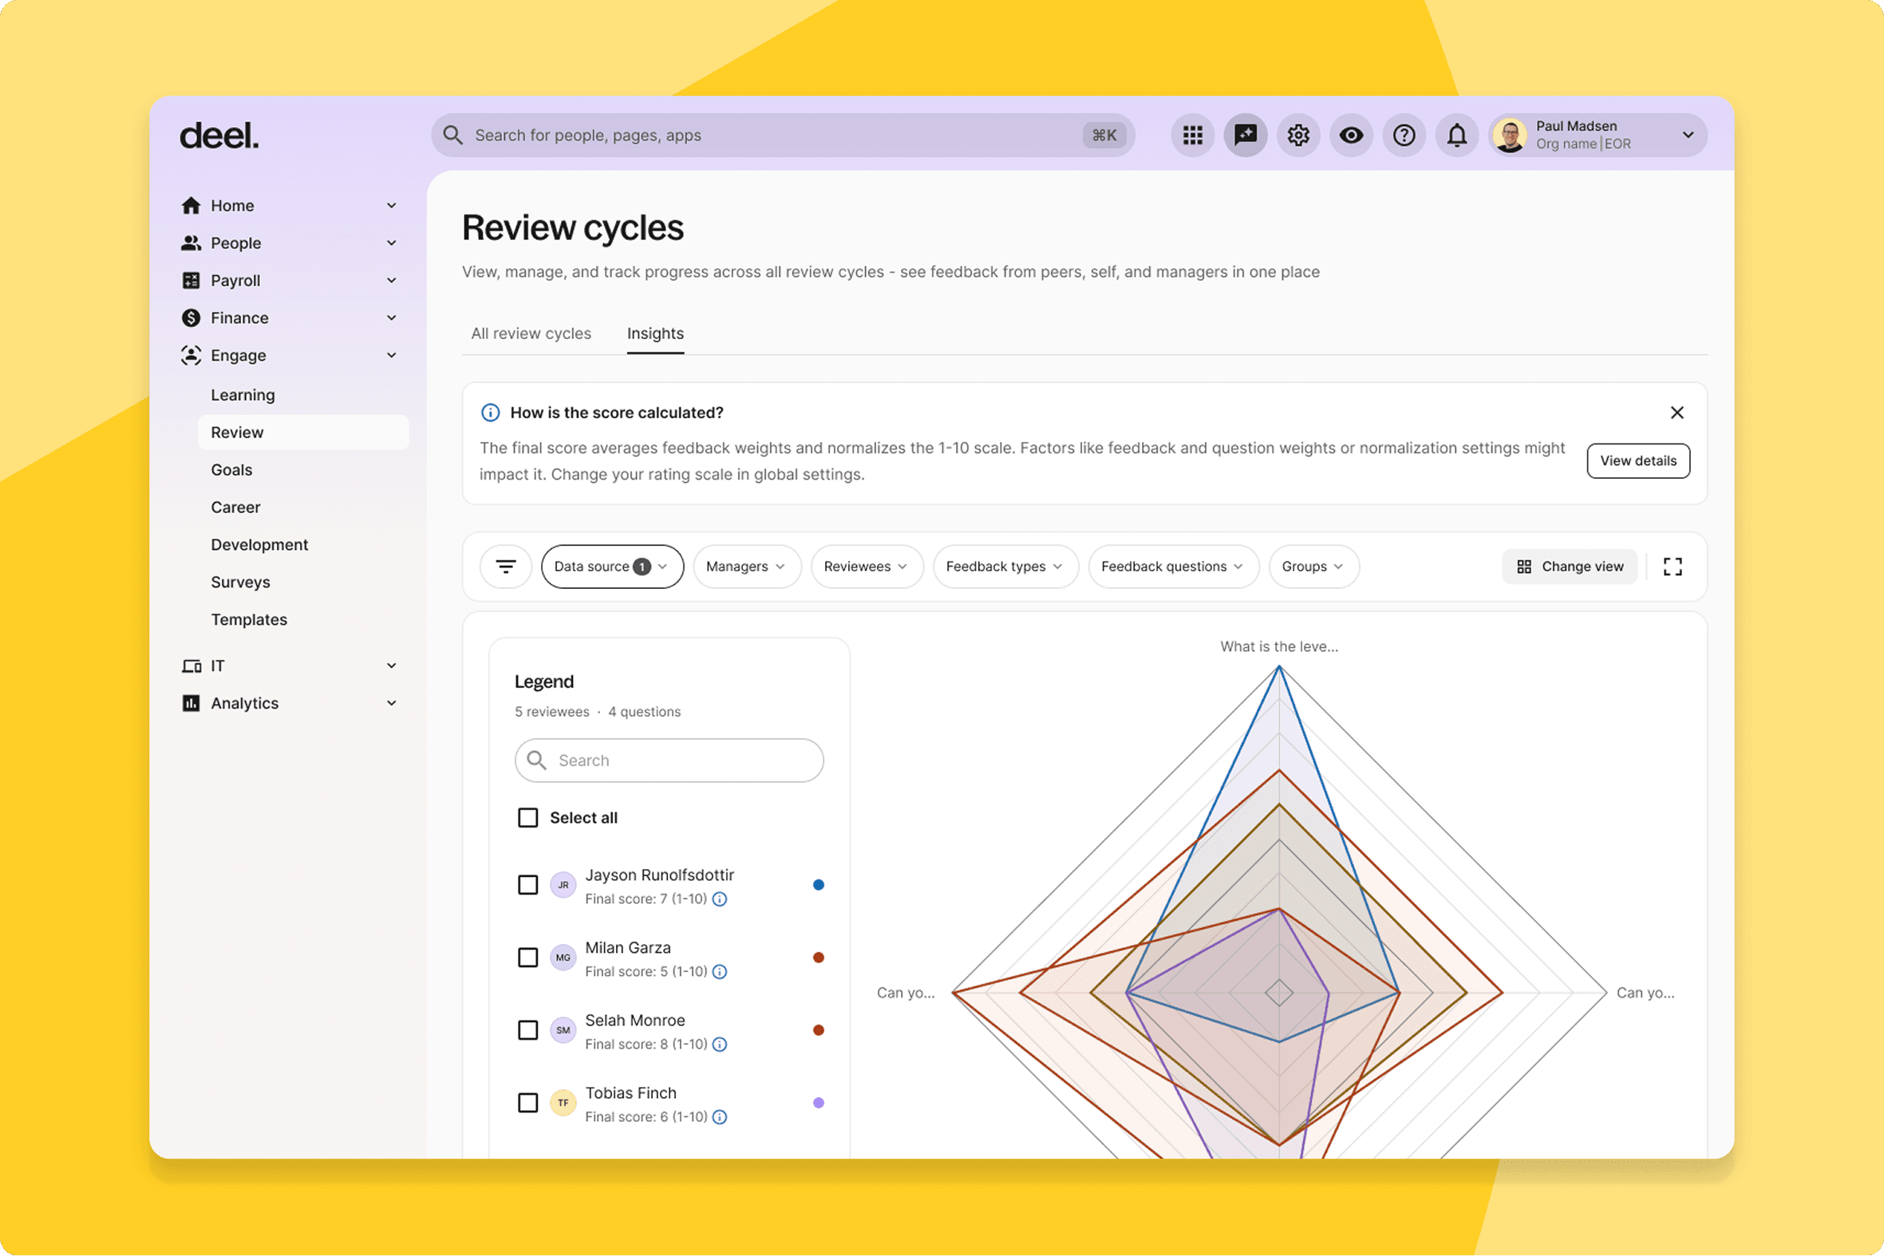Screen dimensions: 1884x1256
Task: Open the Managers filter dropdown
Action: pyautogui.click(x=747, y=567)
